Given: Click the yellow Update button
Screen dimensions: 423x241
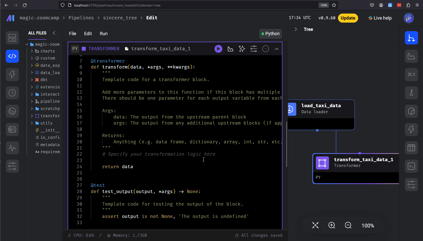Looking at the screenshot, I should [348, 18].
